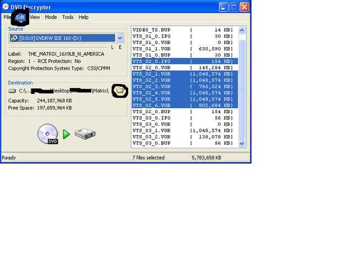The width and height of the screenshot is (341, 256).
Task: Expand the Source drive dropdown arrow
Action: 120,38
